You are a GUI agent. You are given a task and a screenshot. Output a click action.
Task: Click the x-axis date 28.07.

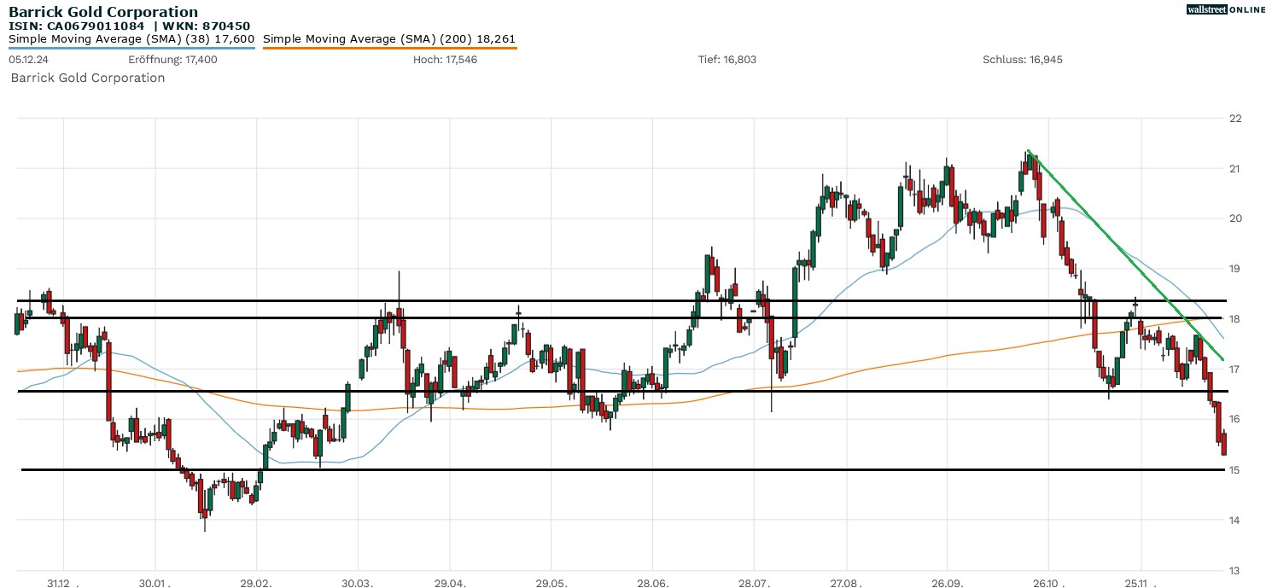pos(753,583)
